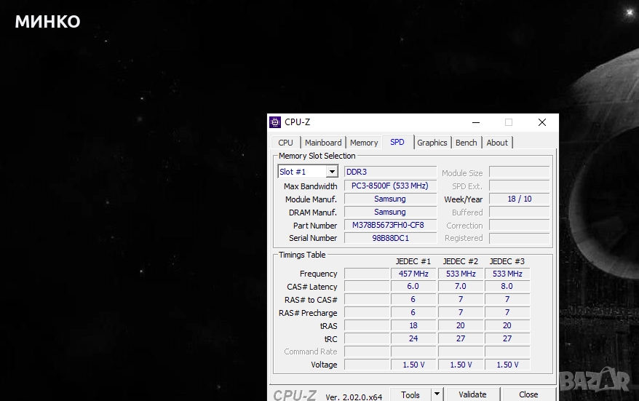Switch to the CPU tab

tap(285, 143)
